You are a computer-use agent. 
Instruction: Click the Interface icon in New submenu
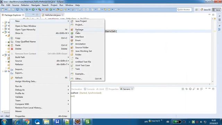coord(72,37)
